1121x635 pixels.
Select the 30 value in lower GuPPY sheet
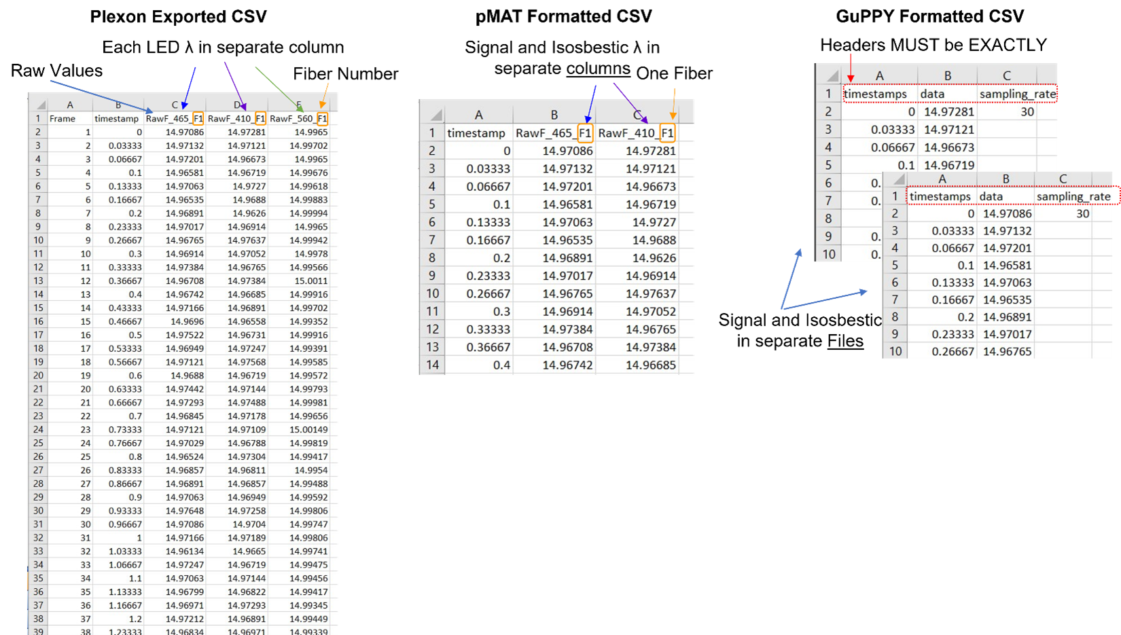pos(1063,213)
